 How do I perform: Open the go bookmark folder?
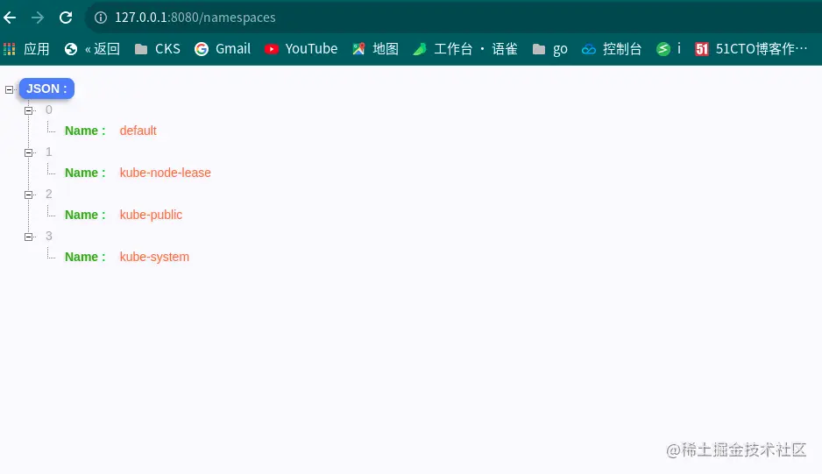click(550, 49)
